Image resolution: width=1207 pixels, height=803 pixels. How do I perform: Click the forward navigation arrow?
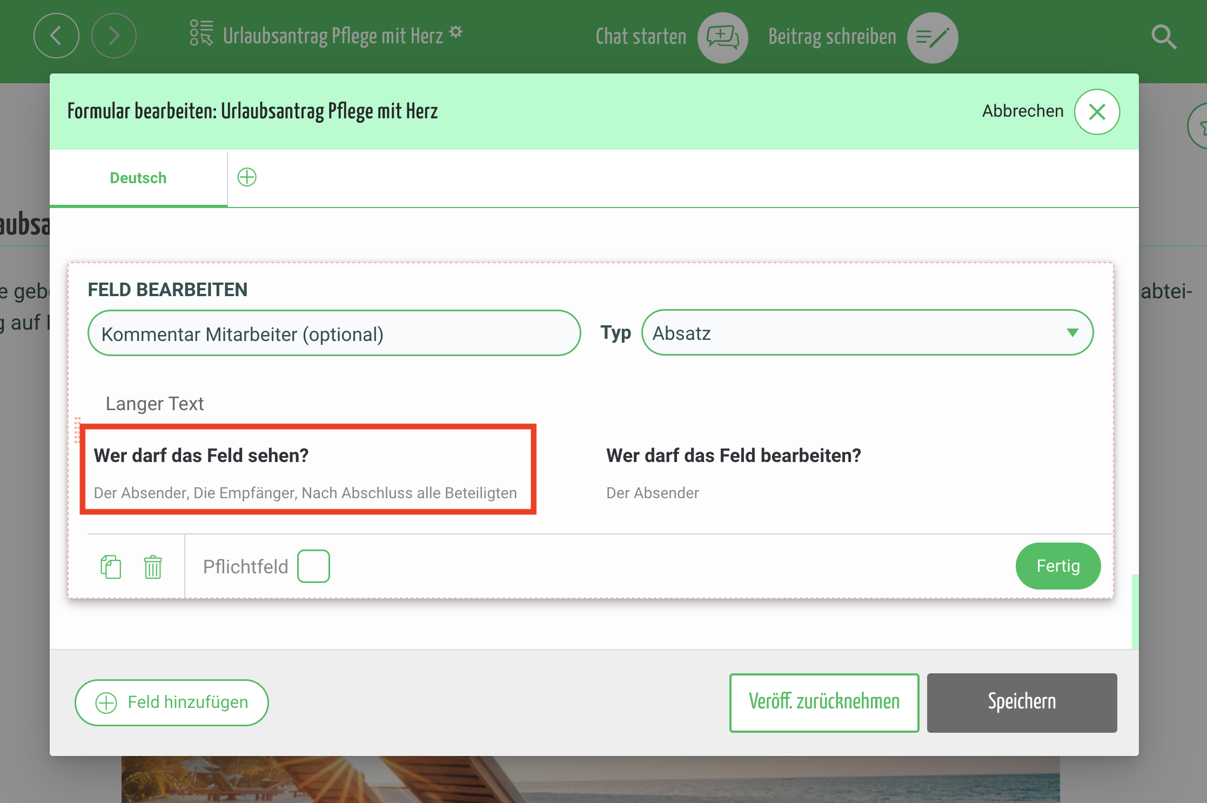coord(113,36)
